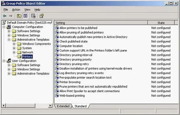Click policy icon next to Directory pruning interval
Screen dimensions: 180x115
pyautogui.click(x=57, y=55)
